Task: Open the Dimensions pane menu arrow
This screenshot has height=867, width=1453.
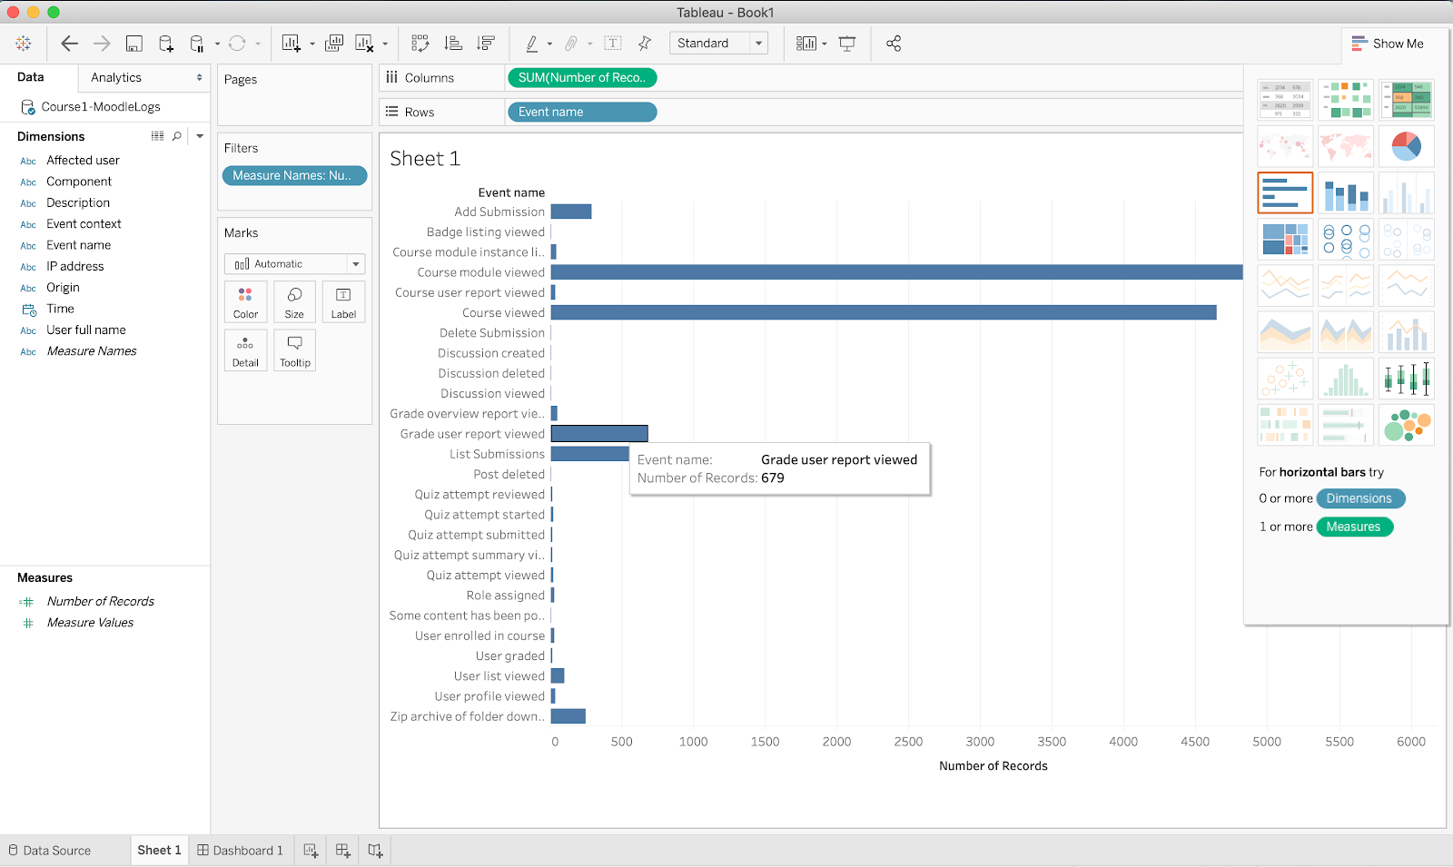Action: coord(200,136)
